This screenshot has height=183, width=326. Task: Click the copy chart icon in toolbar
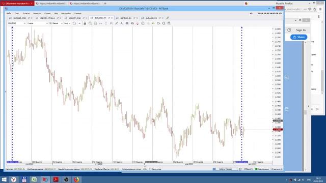point(158,23)
